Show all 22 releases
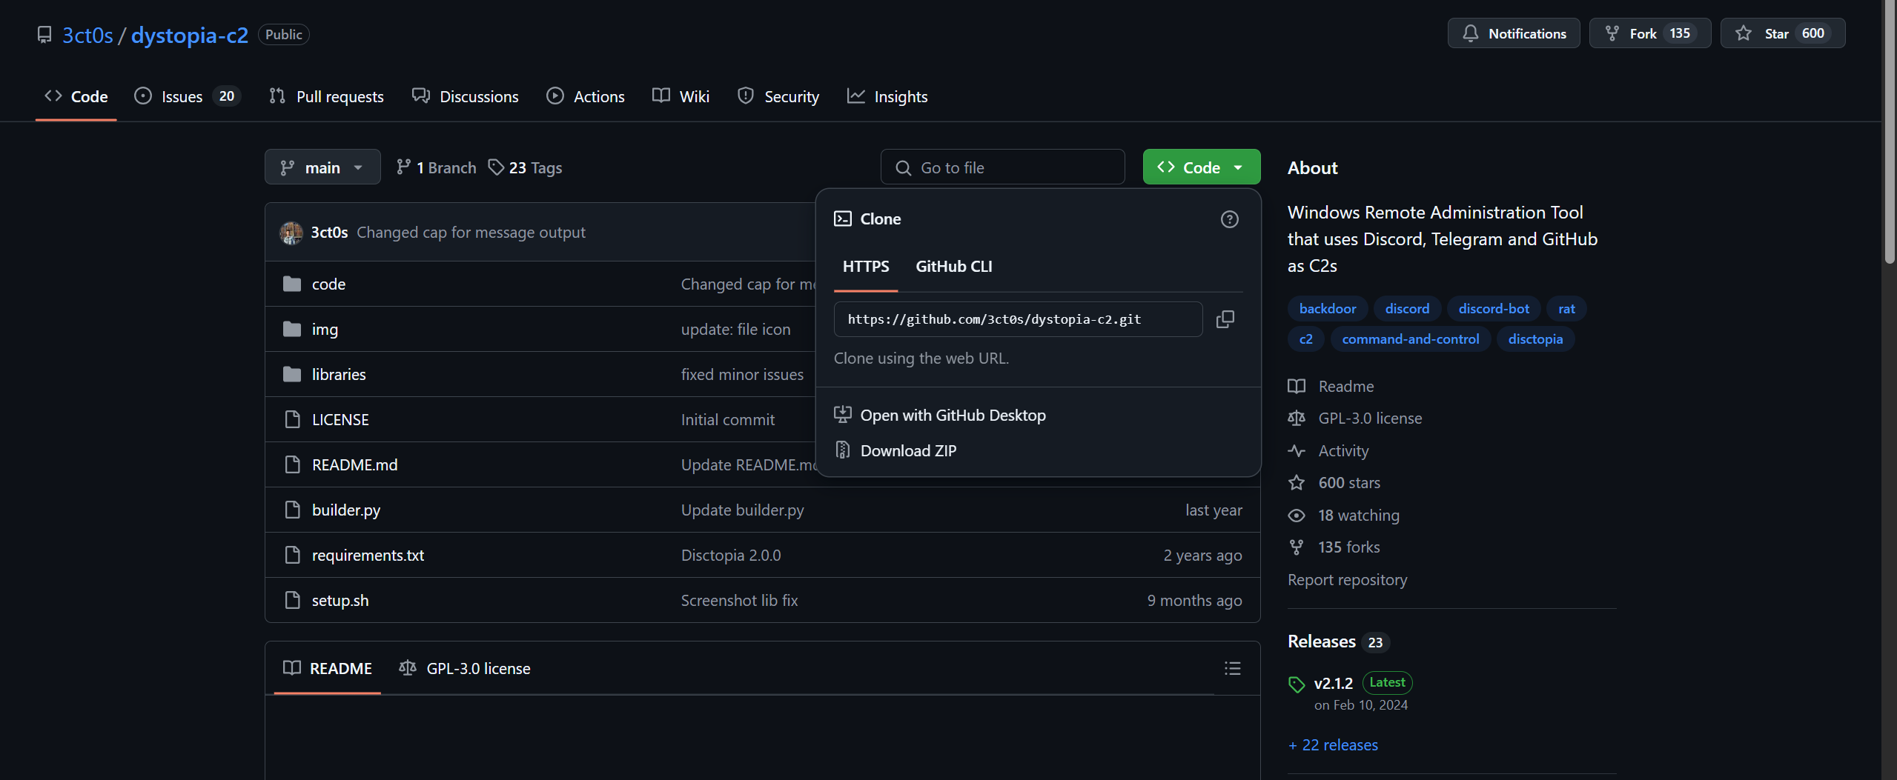The width and height of the screenshot is (1897, 780). 1332,744
